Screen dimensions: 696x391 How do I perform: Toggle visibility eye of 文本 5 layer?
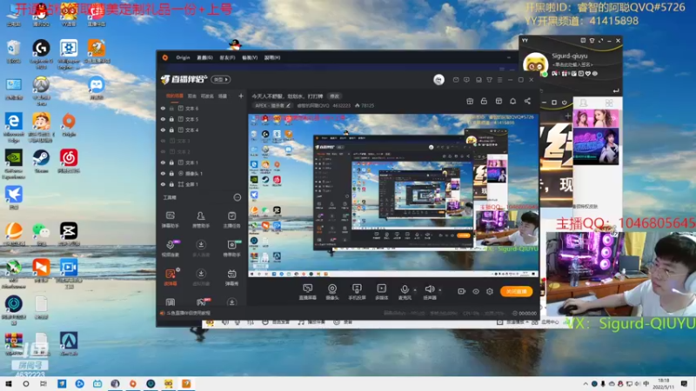[x=163, y=119]
